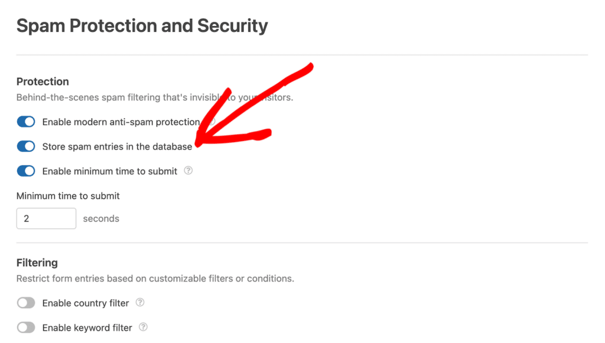Click the Enable keyword filter label
Viewport: 605px width, 343px height.
87,327
